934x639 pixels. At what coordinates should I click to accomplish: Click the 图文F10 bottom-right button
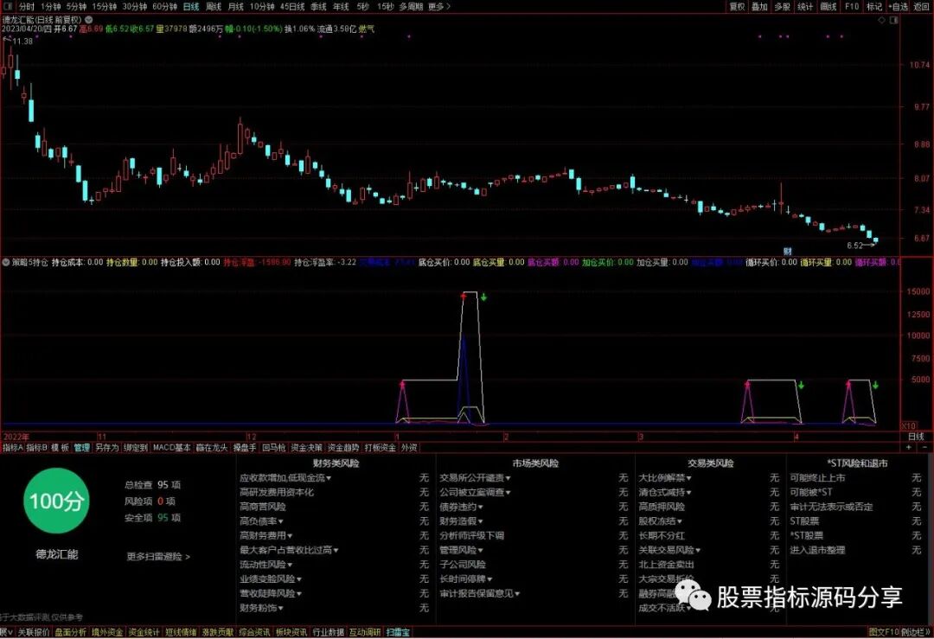tap(884, 632)
